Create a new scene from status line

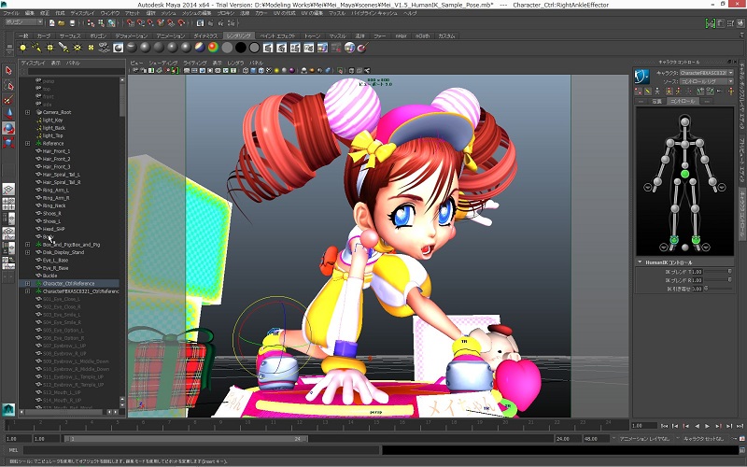click(x=51, y=22)
